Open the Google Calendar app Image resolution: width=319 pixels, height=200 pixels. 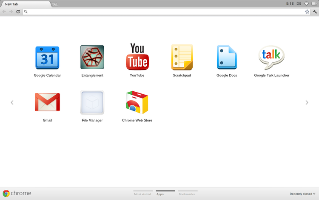click(x=47, y=58)
